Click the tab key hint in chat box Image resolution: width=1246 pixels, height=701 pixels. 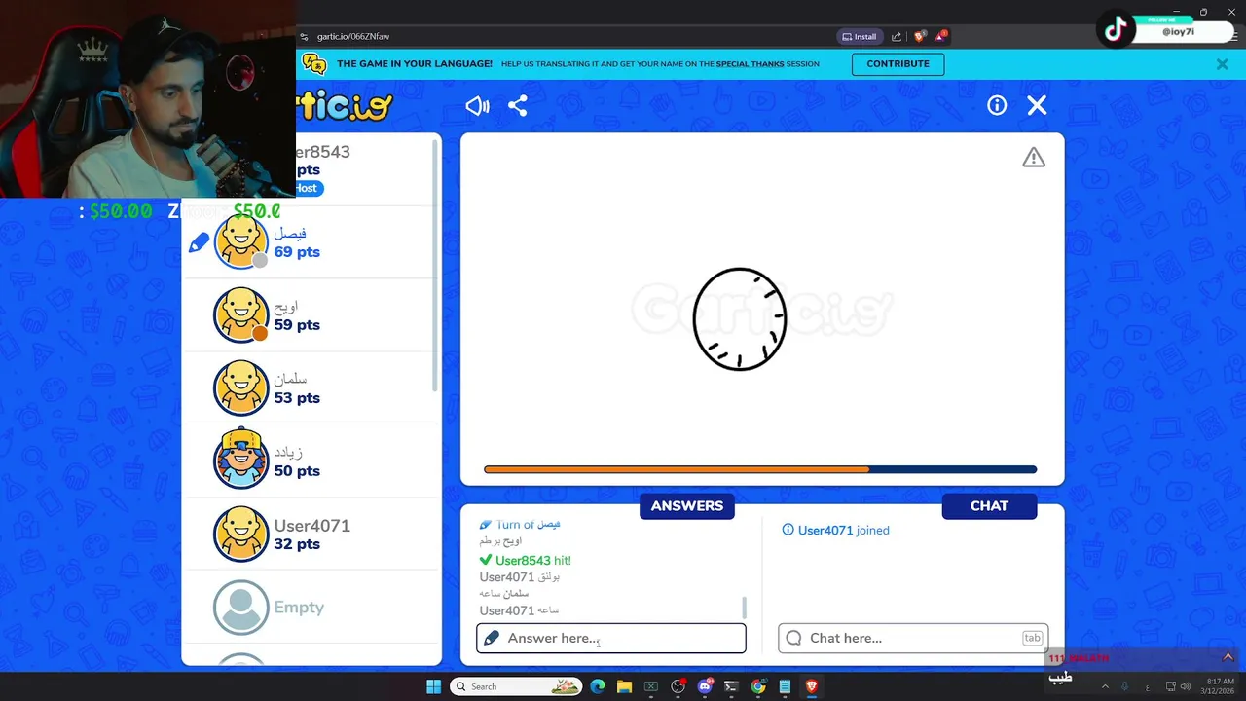[1032, 639]
